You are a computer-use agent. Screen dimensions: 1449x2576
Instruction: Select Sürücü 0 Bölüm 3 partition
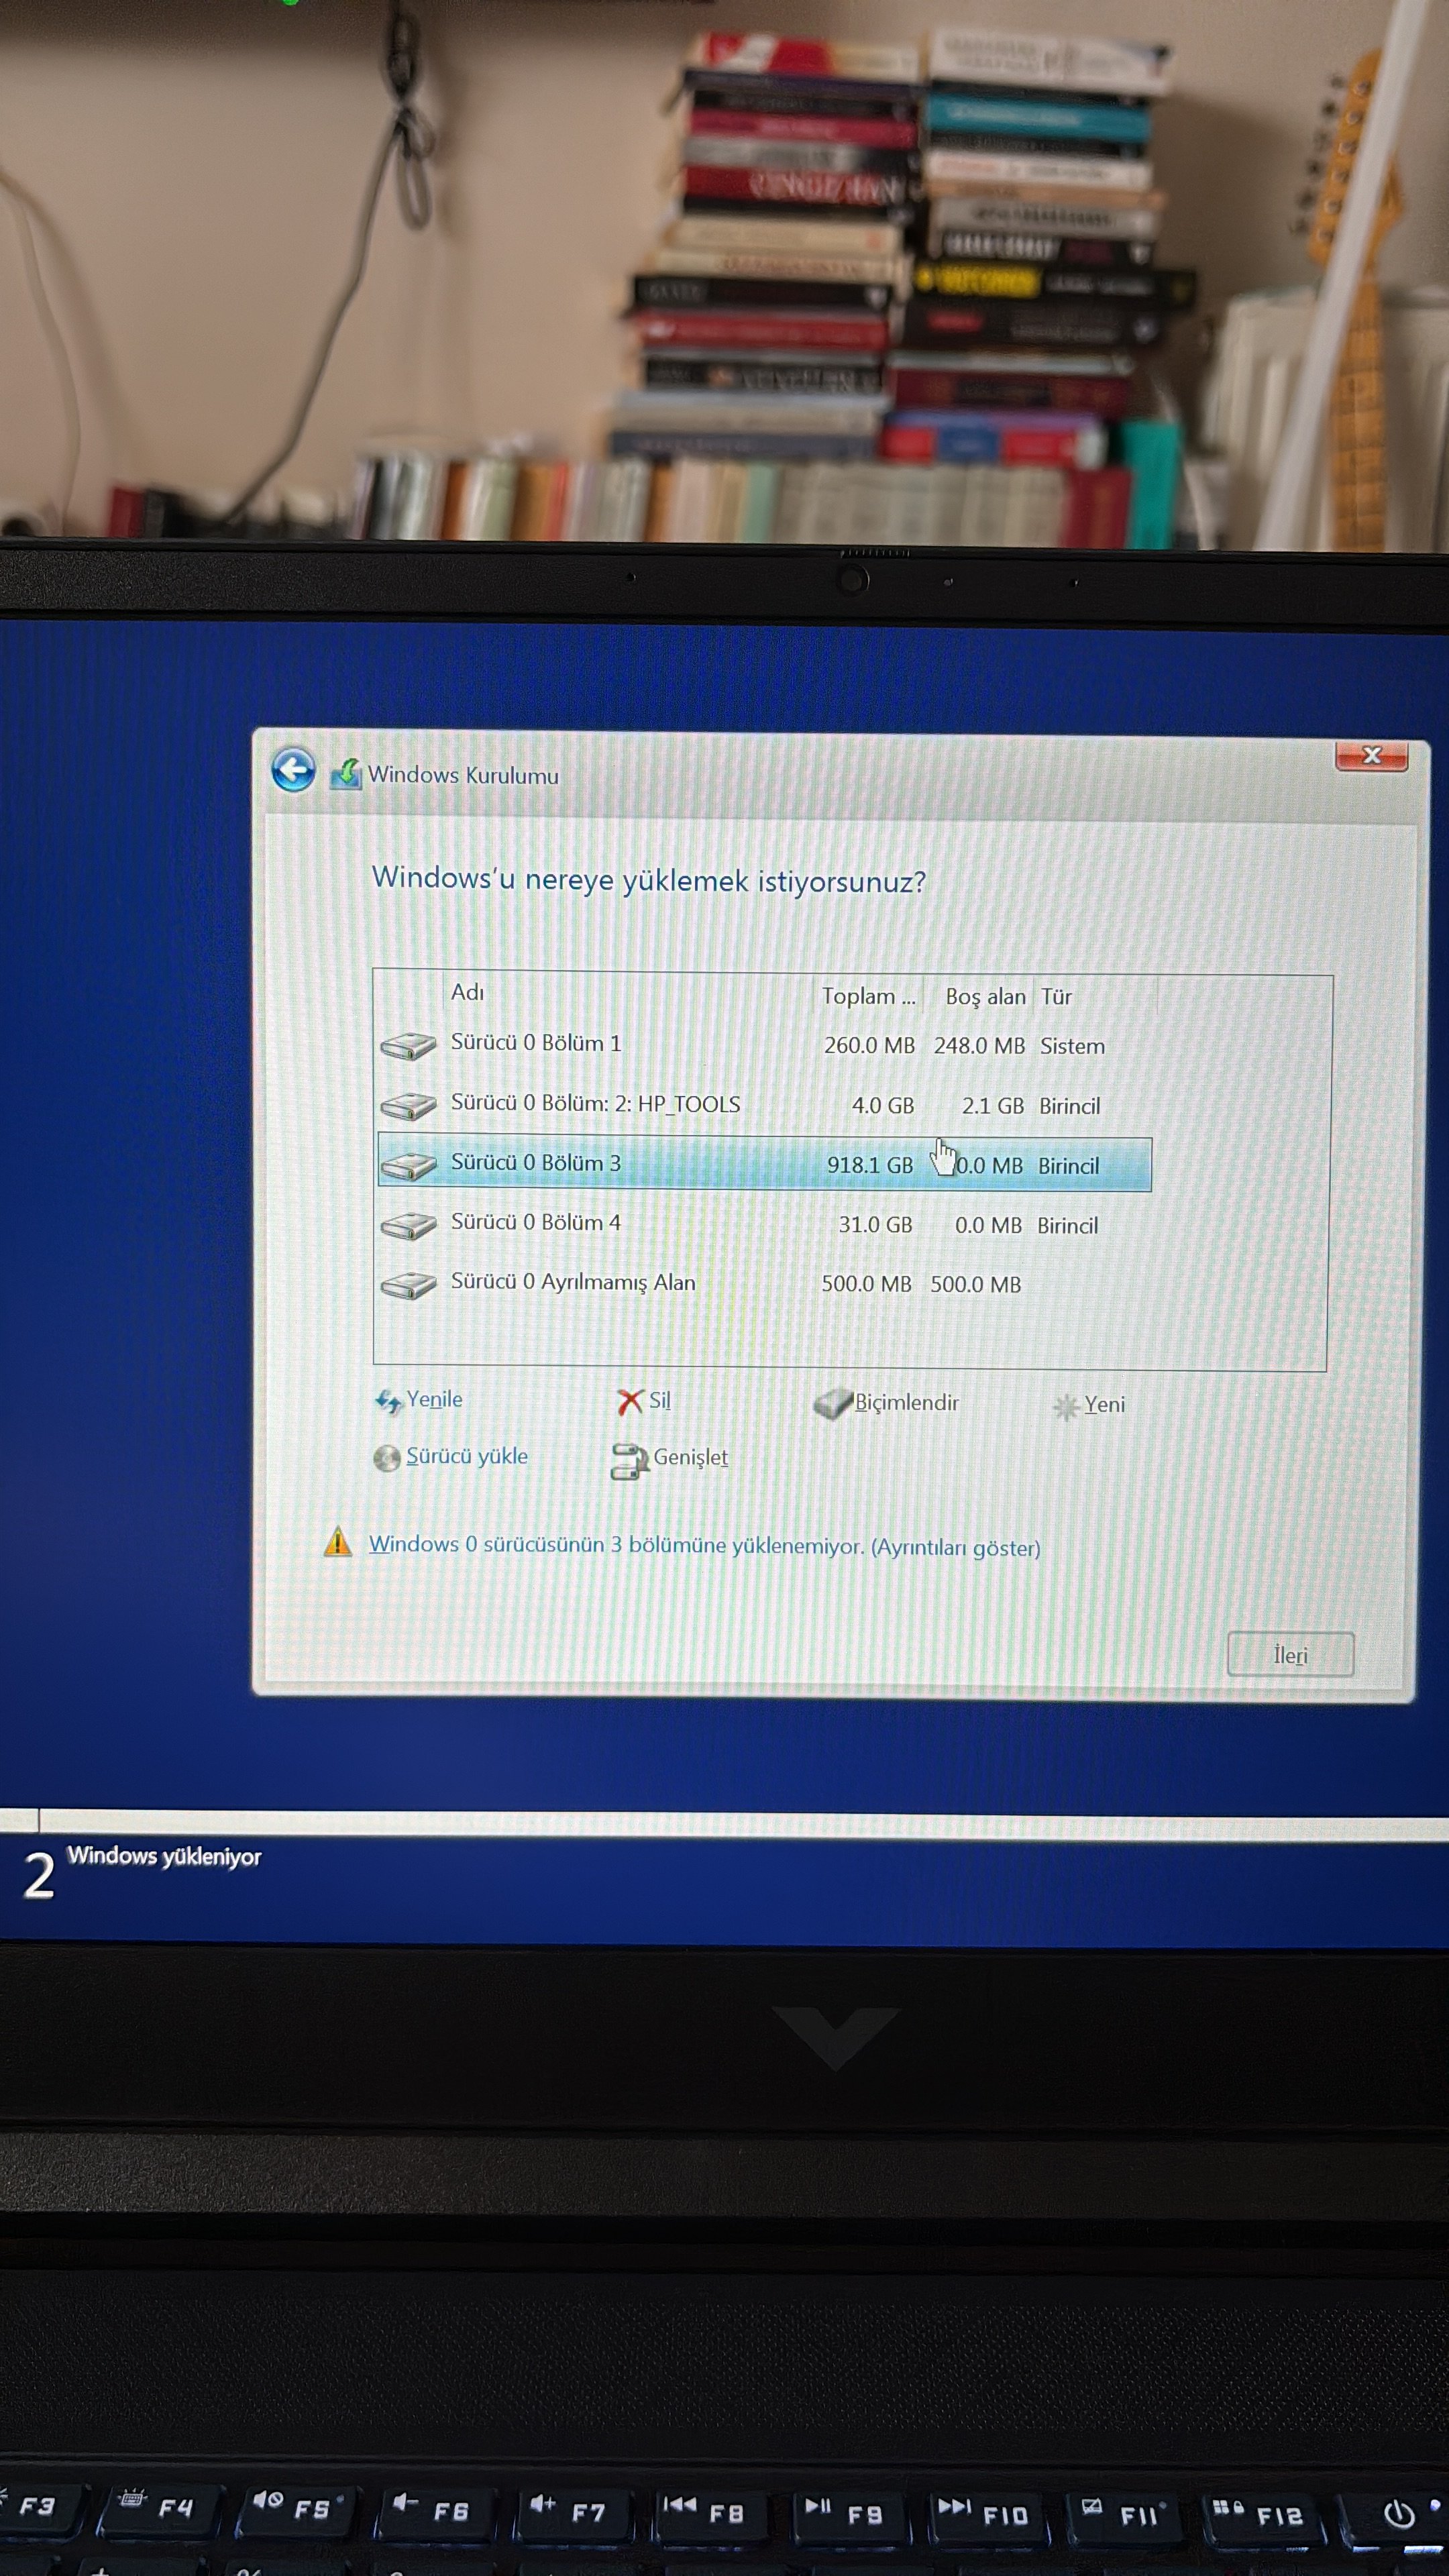tap(536, 1163)
